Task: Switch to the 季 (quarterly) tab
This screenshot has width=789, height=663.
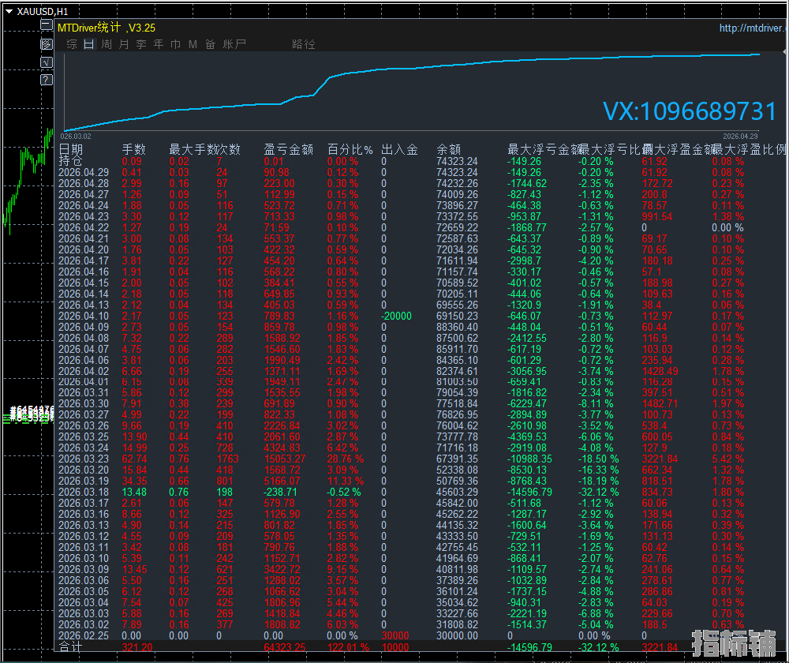Action: pos(141,44)
